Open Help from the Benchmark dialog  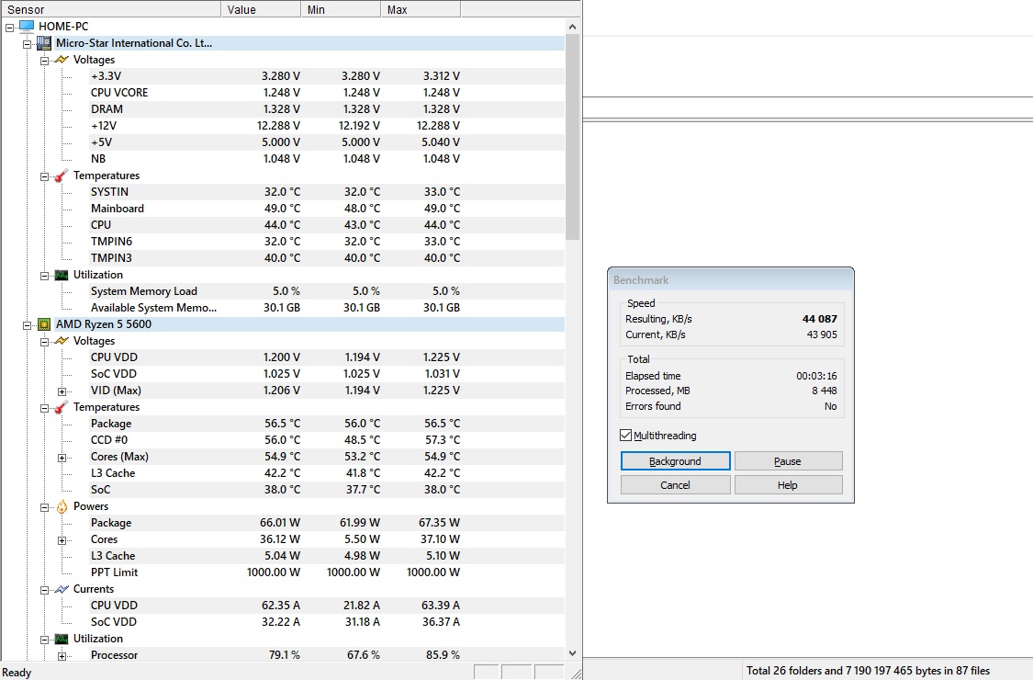(788, 485)
